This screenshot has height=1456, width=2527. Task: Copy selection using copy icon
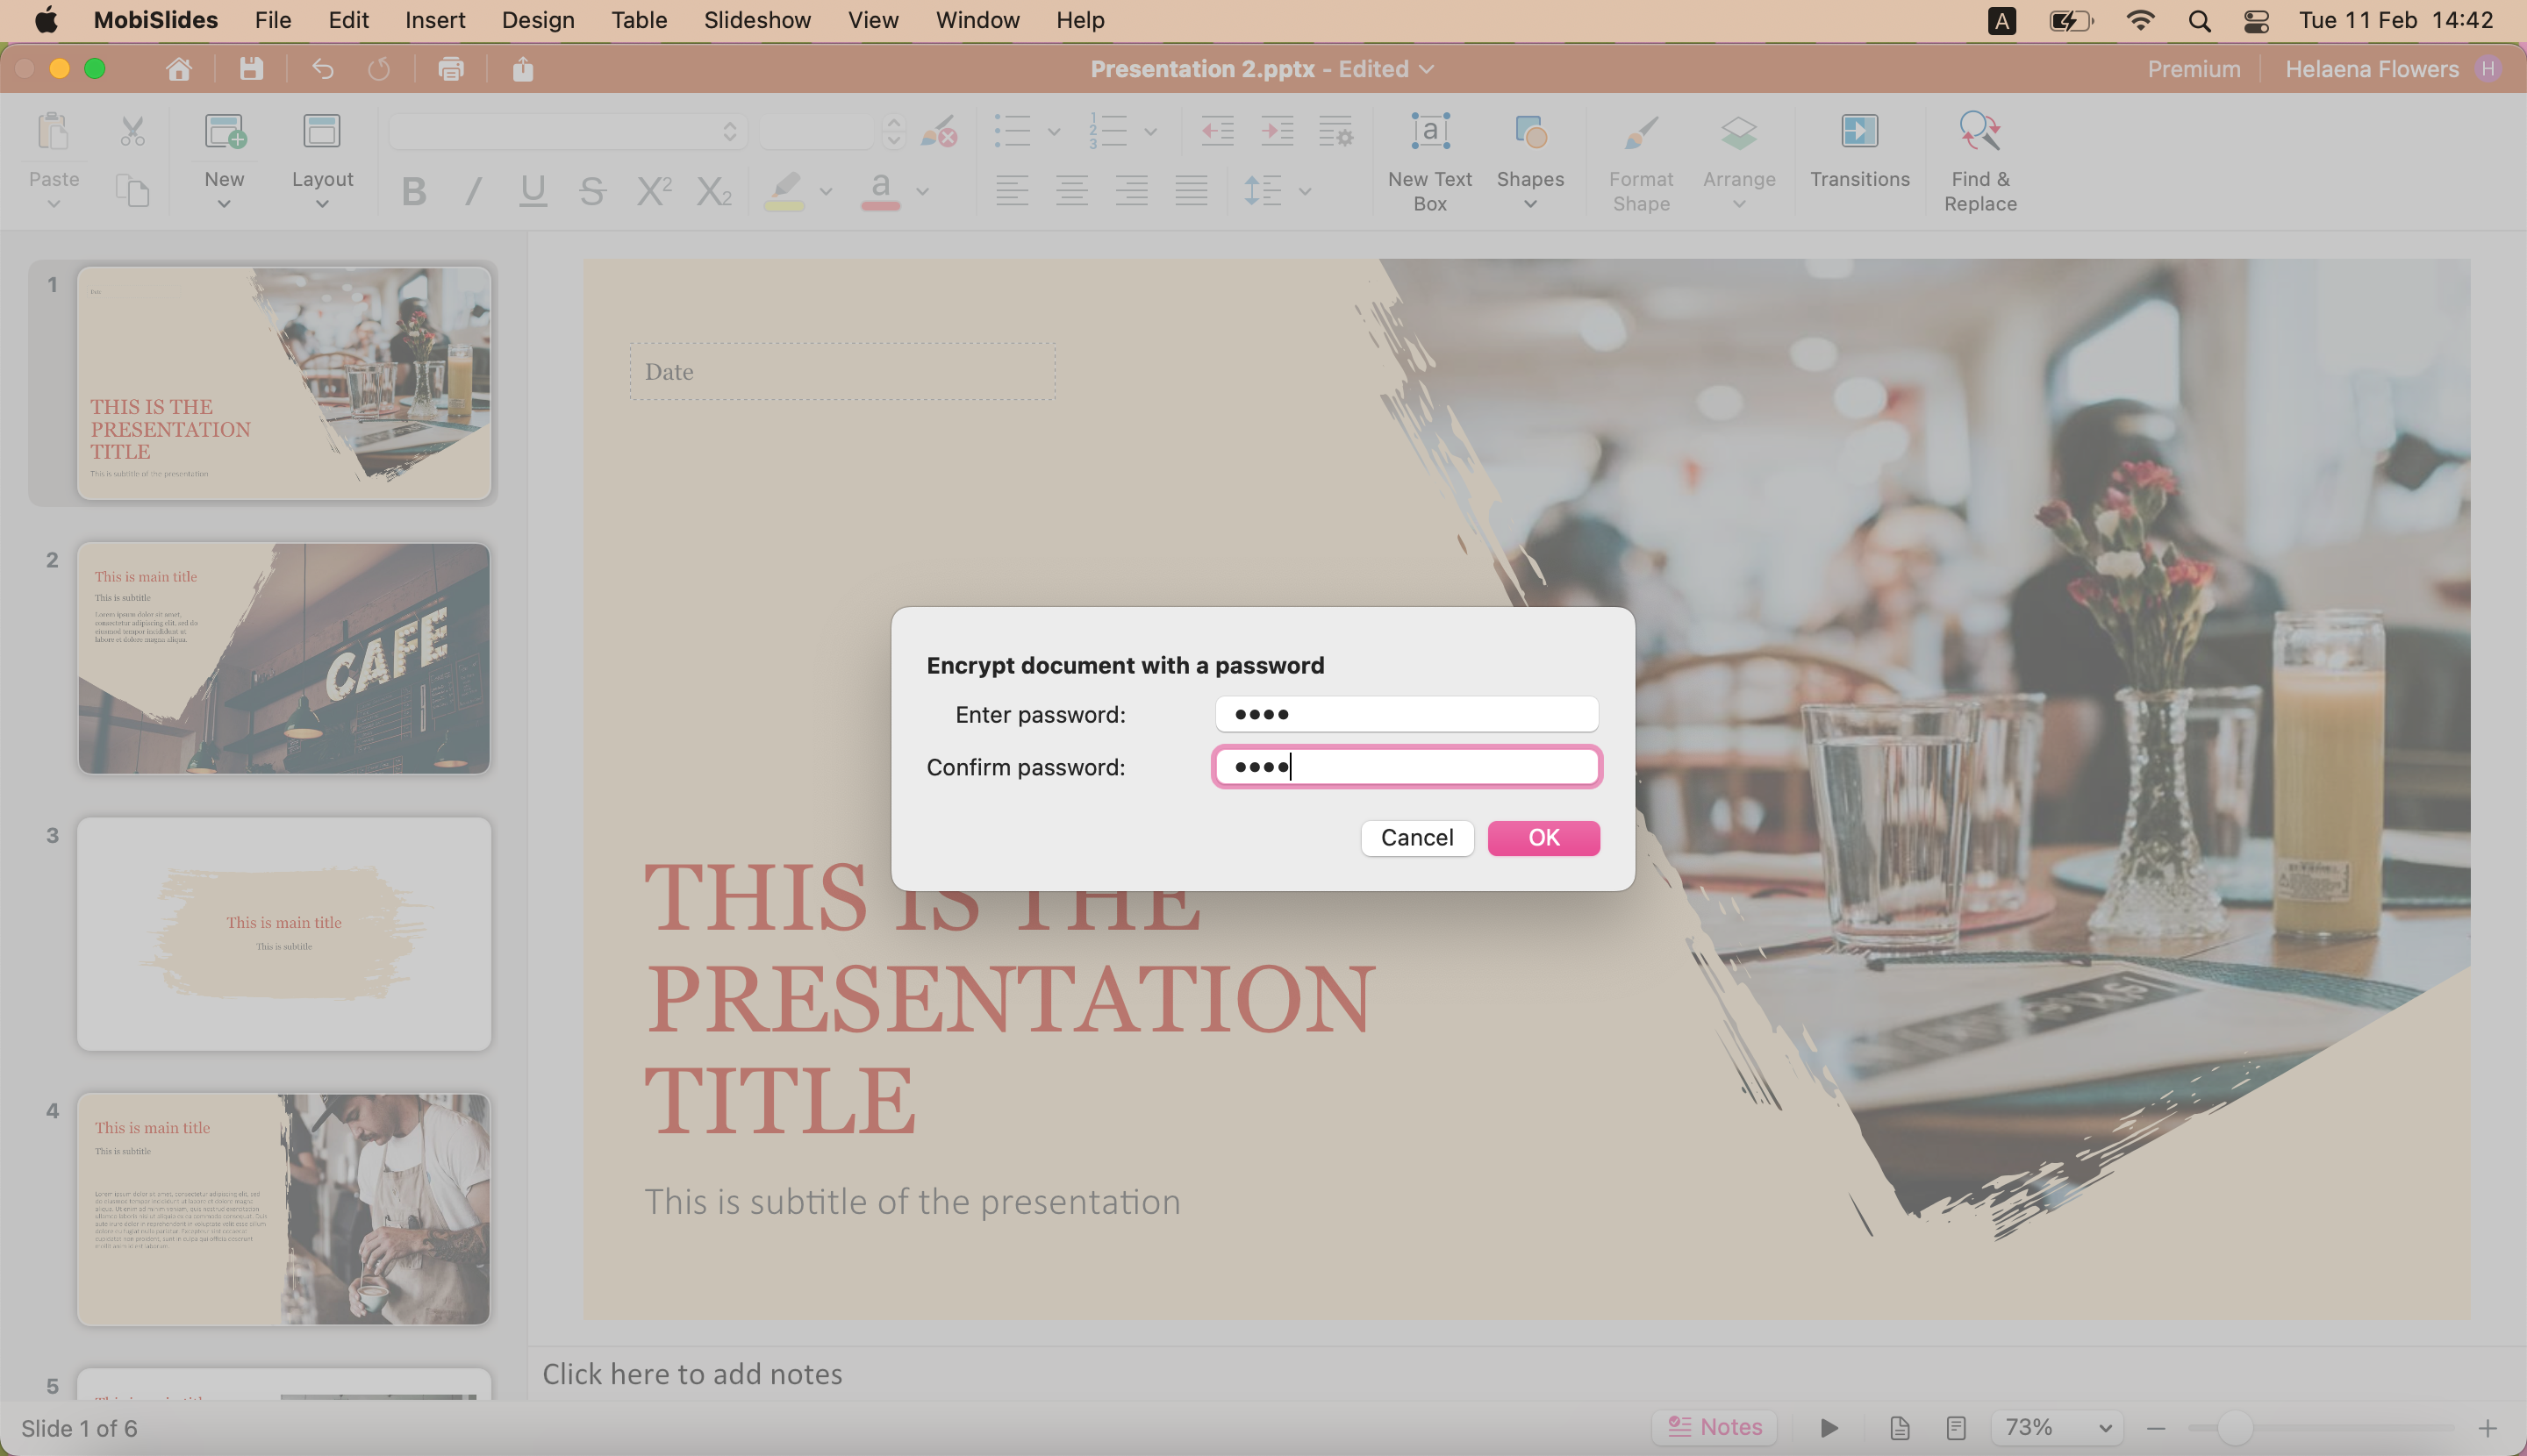point(132,190)
